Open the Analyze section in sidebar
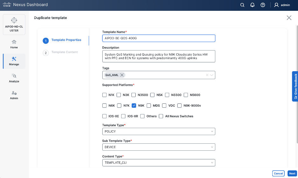Image resolution: width=298 pixels, height=178 pixels. [14, 78]
